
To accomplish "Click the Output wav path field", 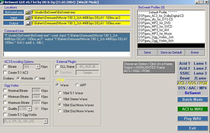I will point(81,23).
